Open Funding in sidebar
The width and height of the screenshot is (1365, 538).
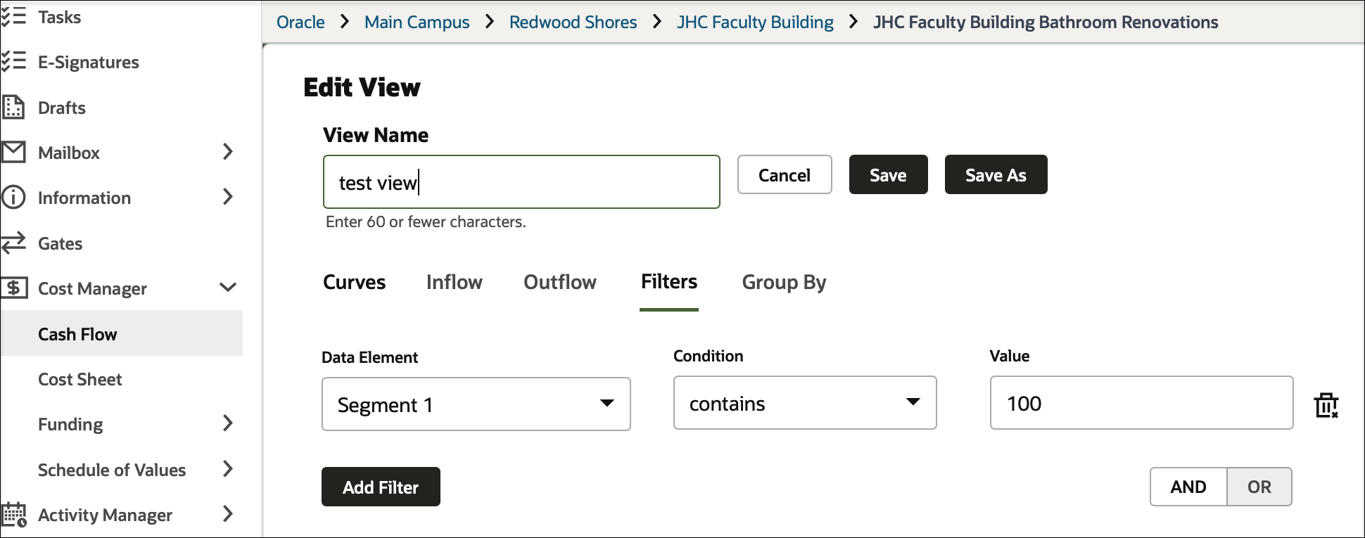pyautogui.click(x=70, y=424)
